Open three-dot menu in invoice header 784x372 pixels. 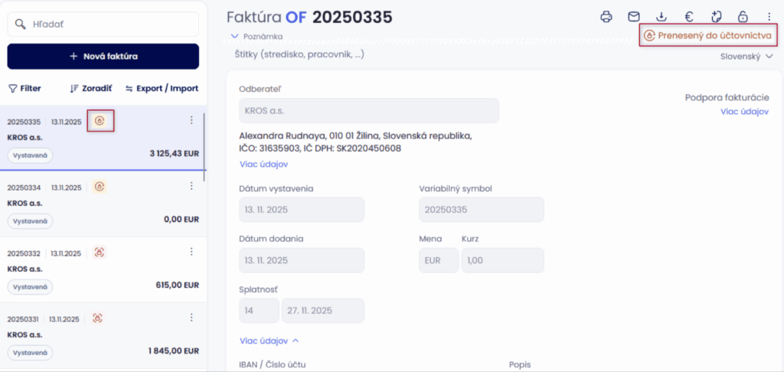[769, 17]
